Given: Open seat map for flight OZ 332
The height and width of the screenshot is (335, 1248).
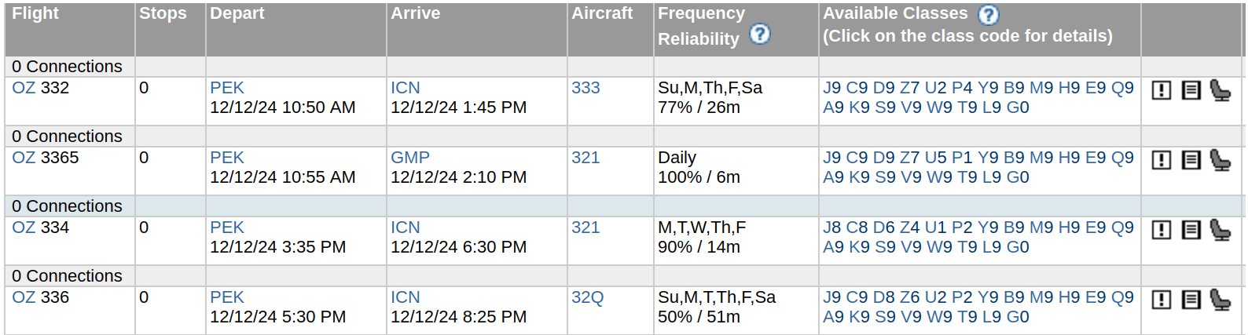Looking at the screenshot, I should point(1220,90).
